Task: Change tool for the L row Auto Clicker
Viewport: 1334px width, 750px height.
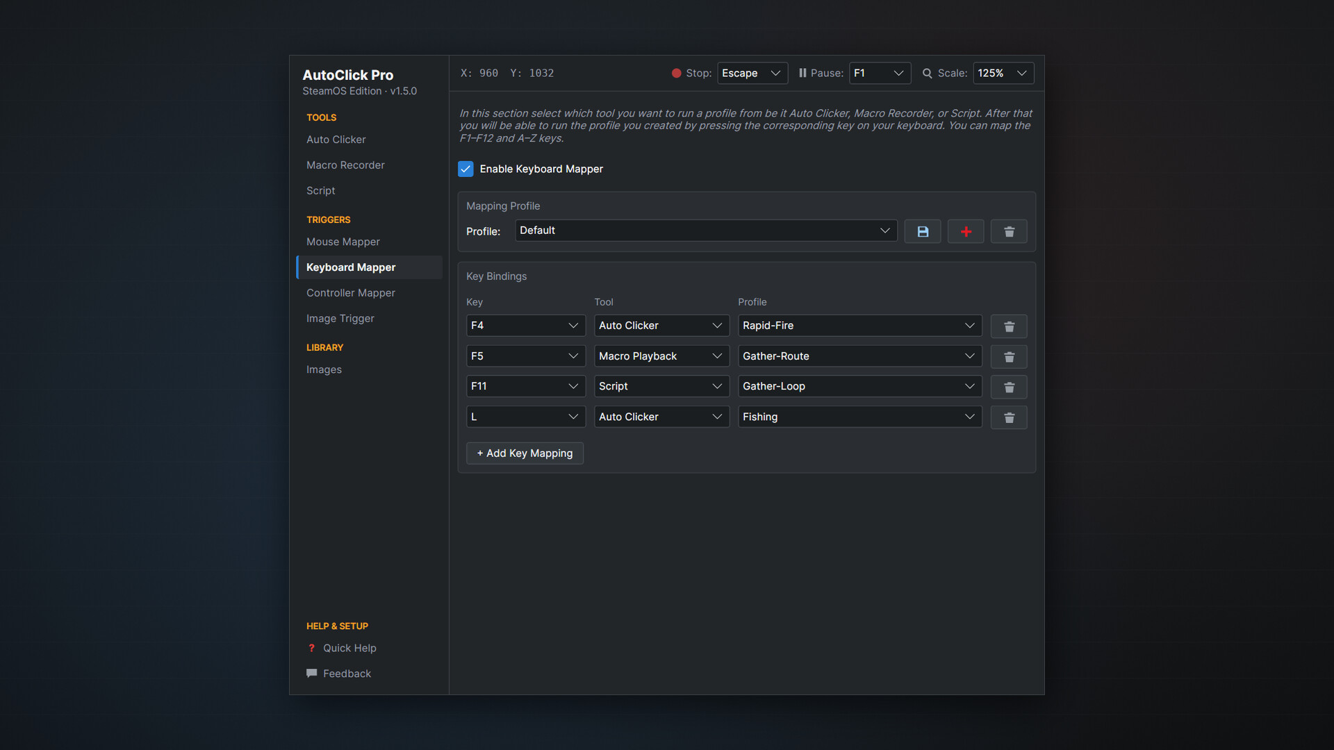Action: tap(661, 417)
